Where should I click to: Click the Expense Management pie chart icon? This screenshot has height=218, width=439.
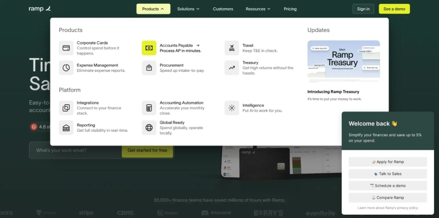coord(66,68)
